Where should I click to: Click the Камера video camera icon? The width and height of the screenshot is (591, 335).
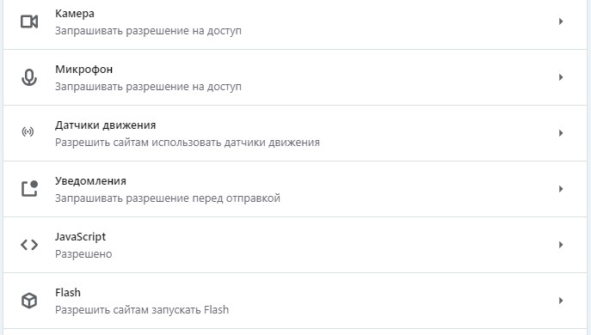29,21
